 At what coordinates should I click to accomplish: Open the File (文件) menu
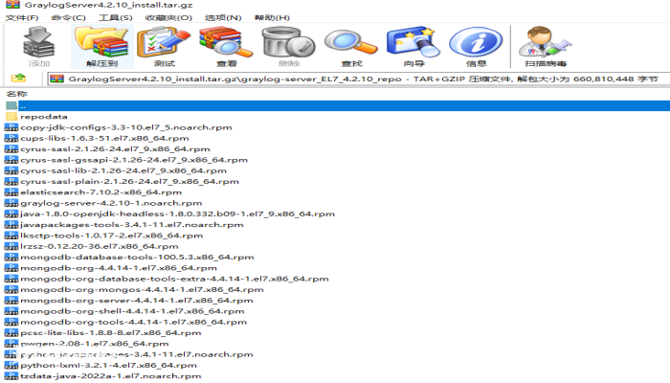21,17
